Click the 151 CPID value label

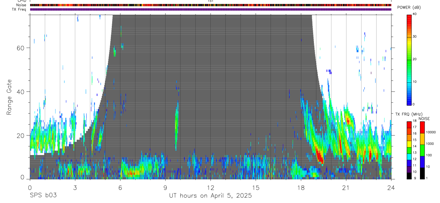(211, 1)
